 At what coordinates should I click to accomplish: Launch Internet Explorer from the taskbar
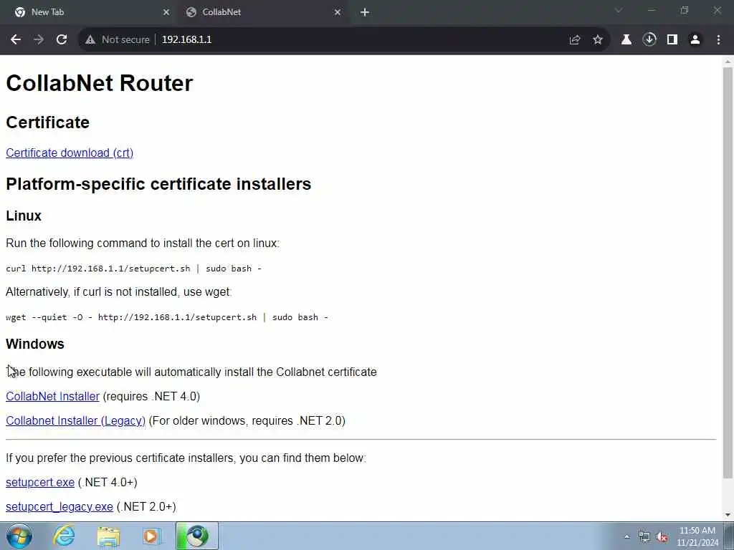click(64, 536)
